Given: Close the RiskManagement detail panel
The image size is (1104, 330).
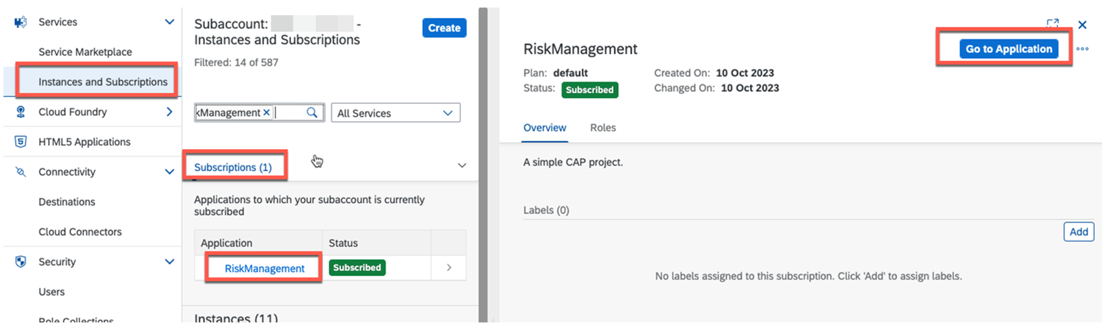Looking at the screenshot, I should pos(1082,25).
